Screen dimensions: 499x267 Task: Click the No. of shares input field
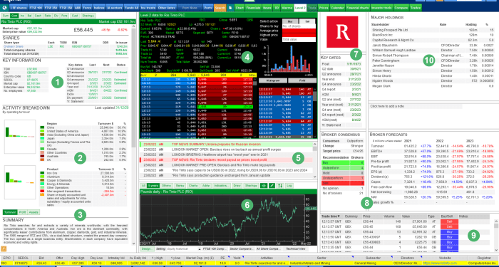pos(299,26)
